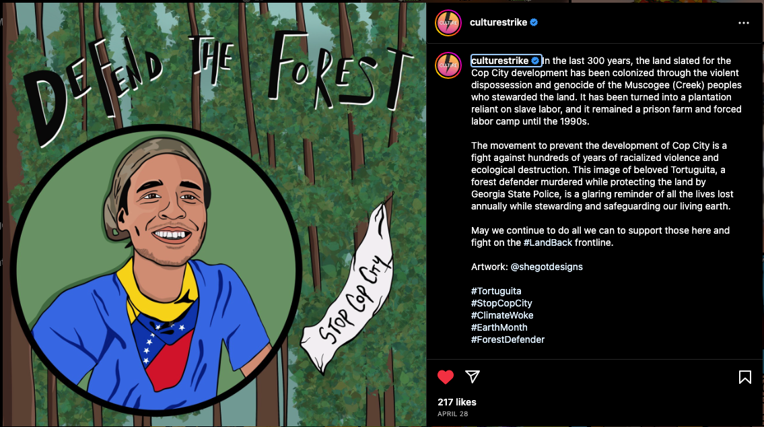Screen dimensions: 764x427
Task: Open the #EarthMonth hashtag
Action: (499, 327)
